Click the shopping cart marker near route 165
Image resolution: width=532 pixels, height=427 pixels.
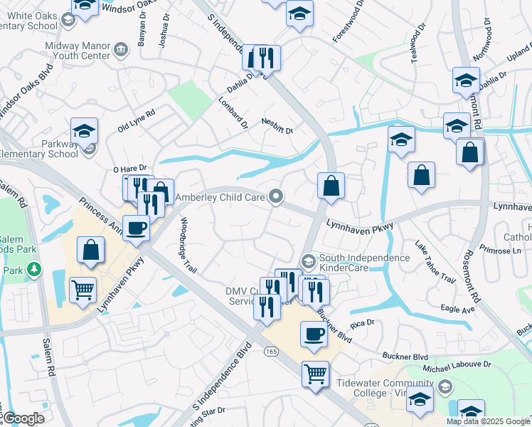[x=316, y=374]
